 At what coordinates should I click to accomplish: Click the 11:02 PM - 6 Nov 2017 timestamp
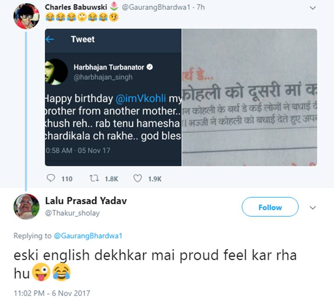[x=52, y=293]
